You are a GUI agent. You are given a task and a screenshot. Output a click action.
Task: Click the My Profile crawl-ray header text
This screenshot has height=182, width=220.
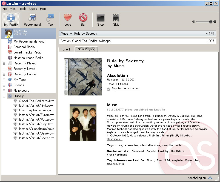21,32
